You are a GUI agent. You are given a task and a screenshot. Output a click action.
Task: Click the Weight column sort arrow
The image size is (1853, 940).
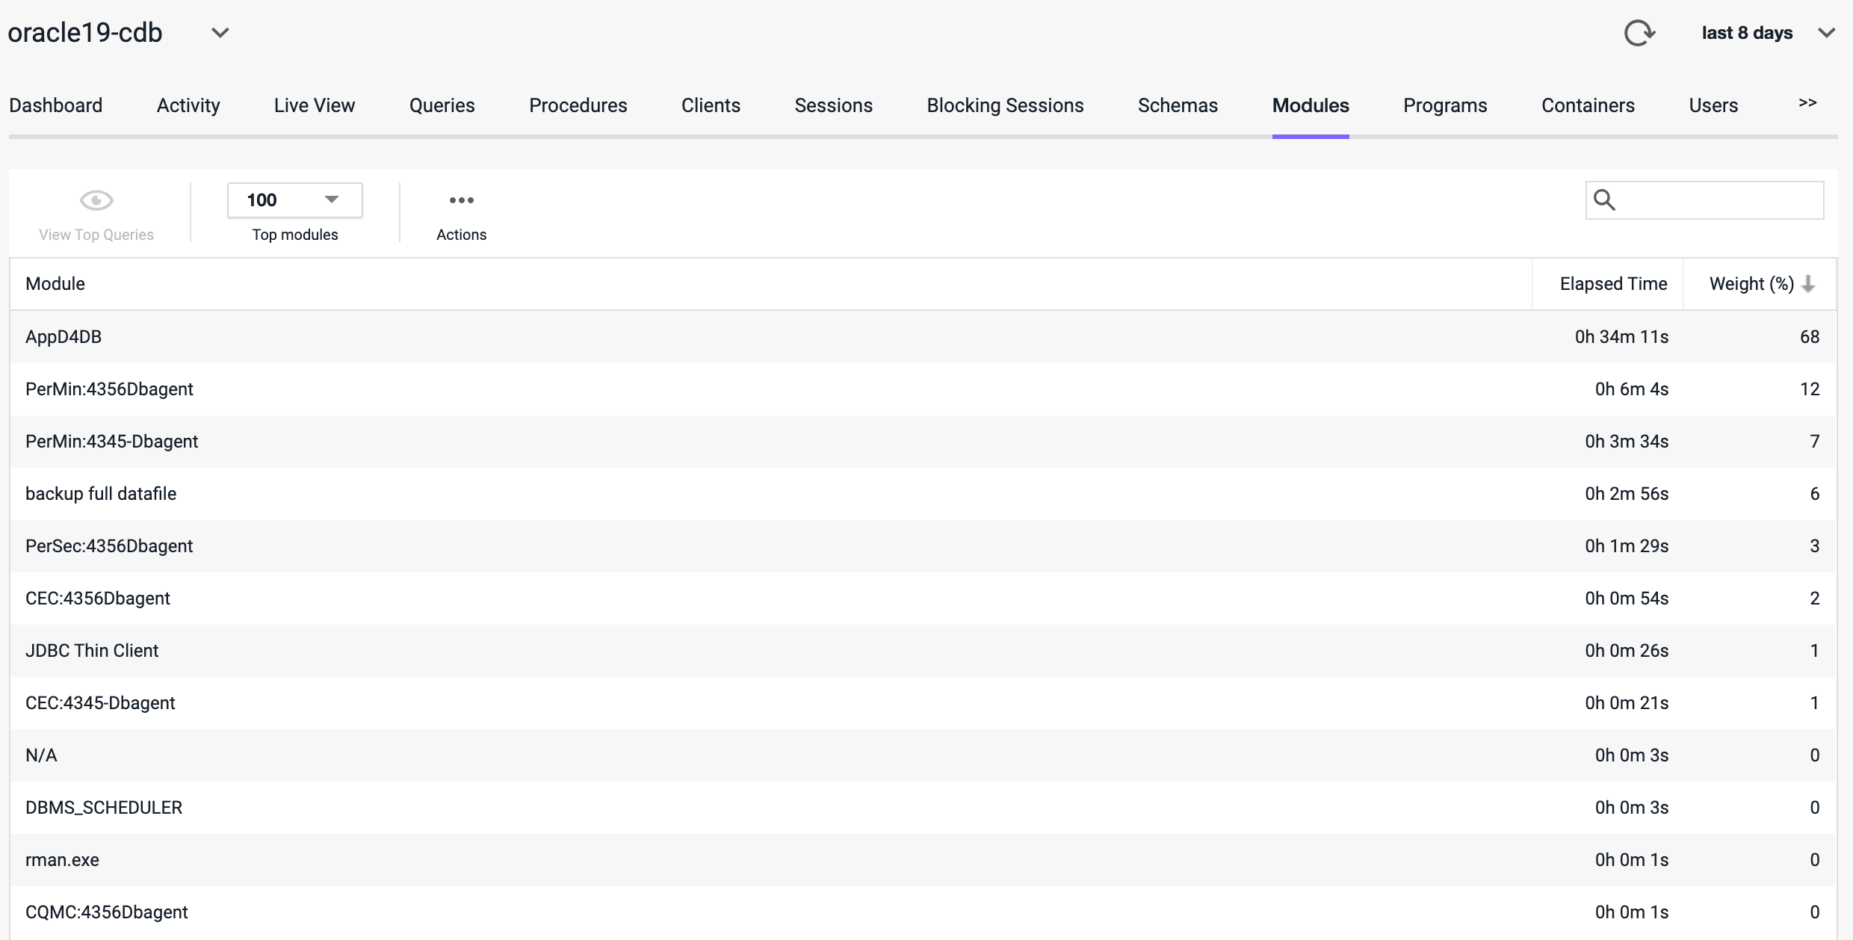click(x=1808, y=284)
